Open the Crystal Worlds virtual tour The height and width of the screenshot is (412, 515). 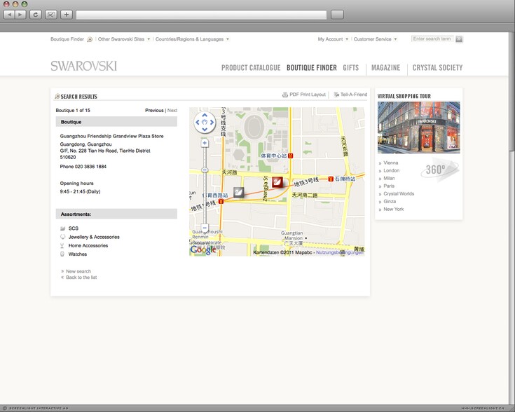pos(399,194)
